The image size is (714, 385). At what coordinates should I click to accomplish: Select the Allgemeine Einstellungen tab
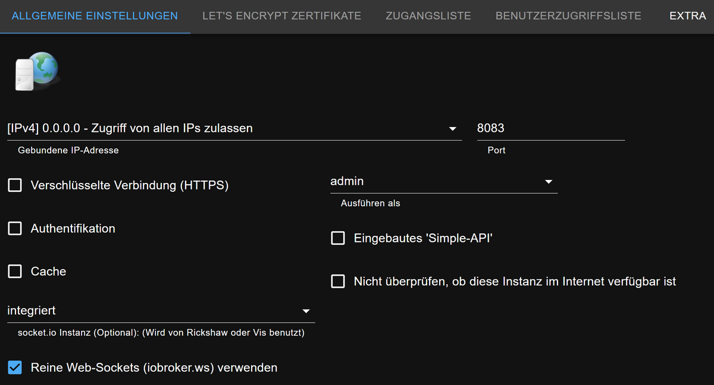(95, 16)
